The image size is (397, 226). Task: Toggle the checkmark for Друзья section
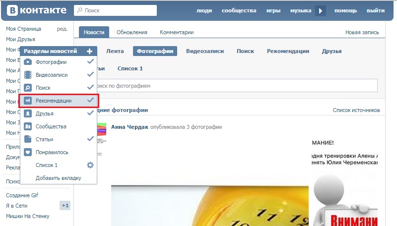90,113
